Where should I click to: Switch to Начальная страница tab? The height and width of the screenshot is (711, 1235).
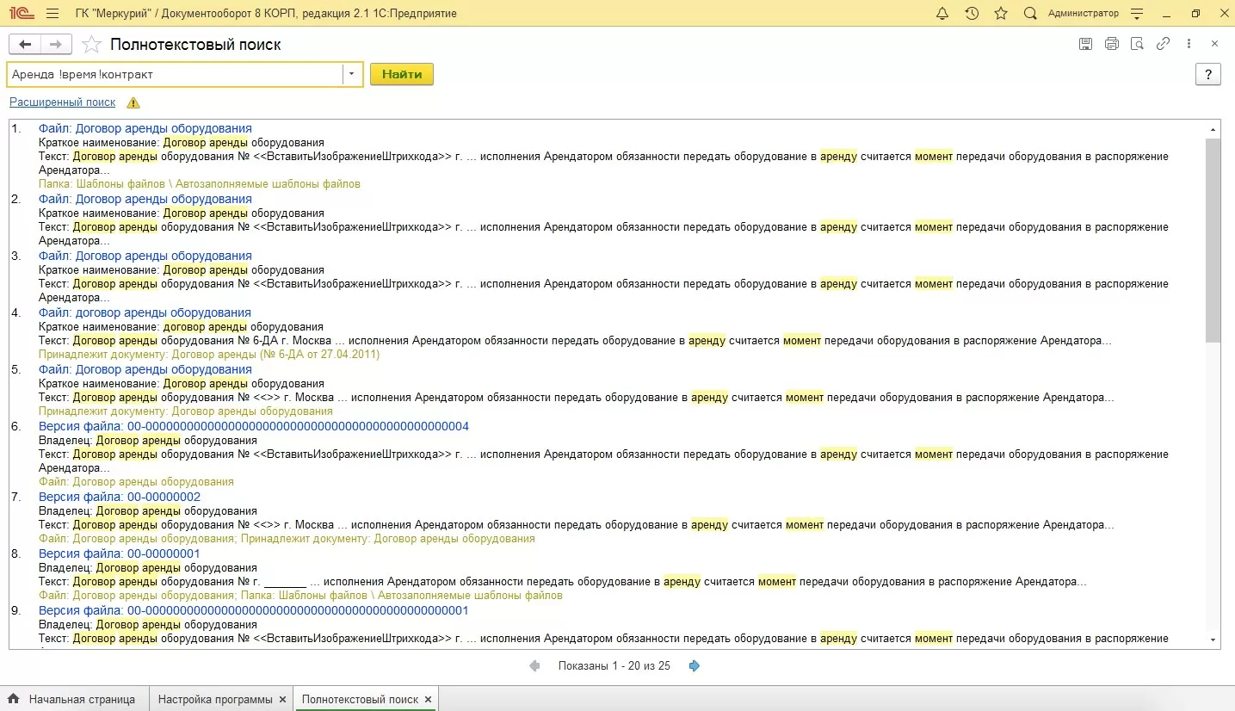click(81, 699)
